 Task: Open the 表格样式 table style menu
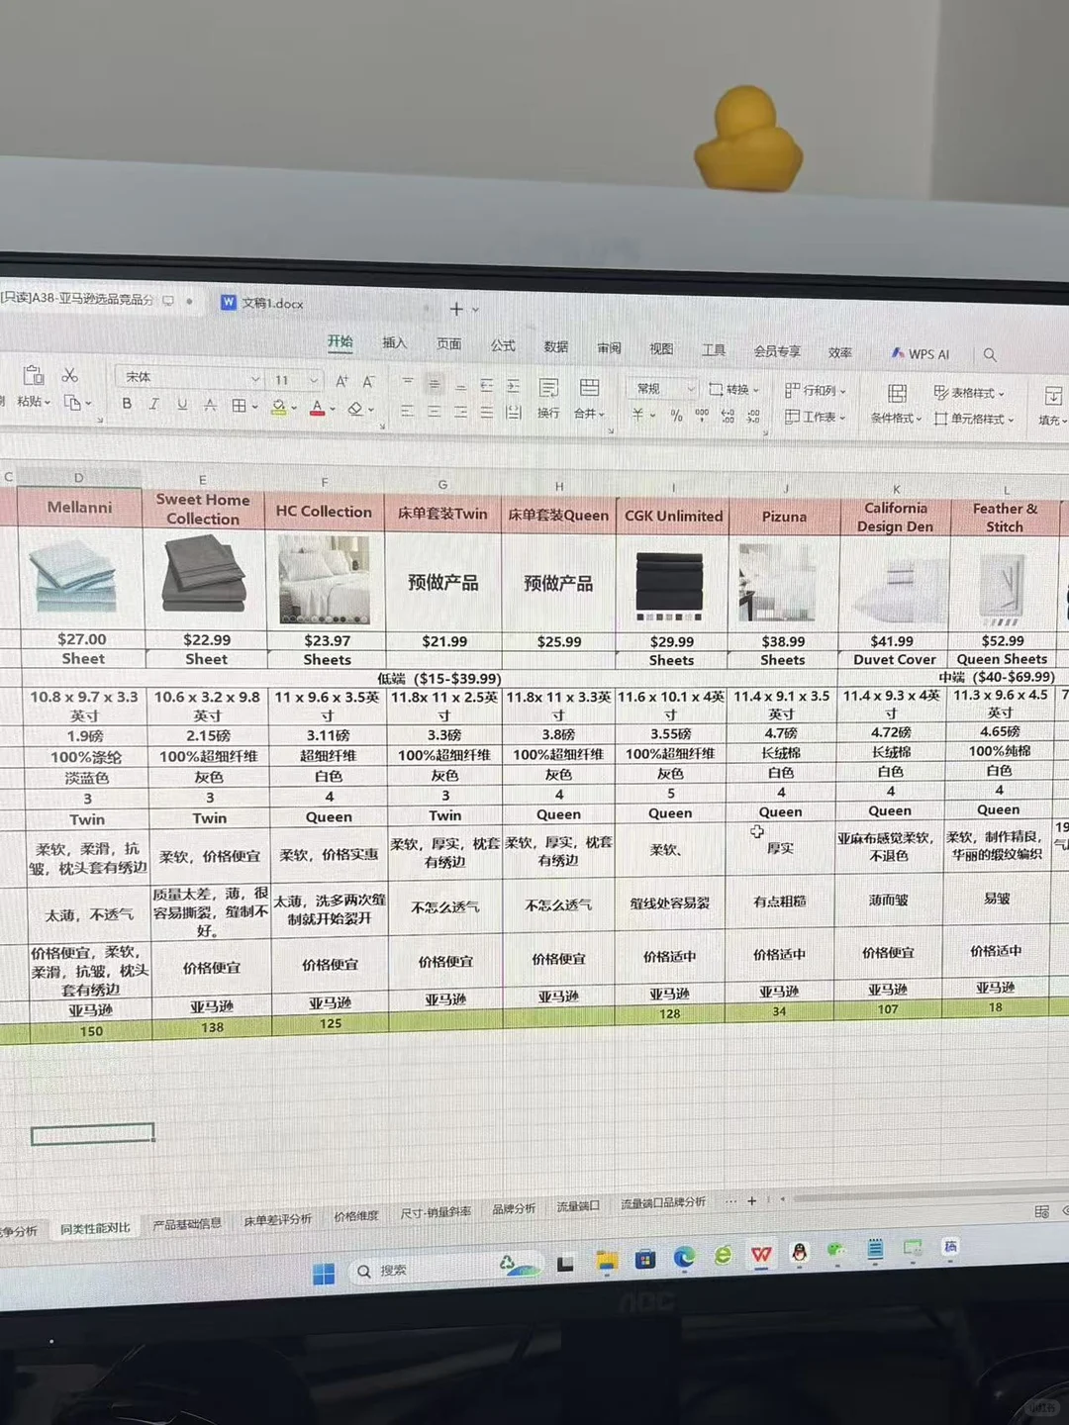(x=970, y=393)
